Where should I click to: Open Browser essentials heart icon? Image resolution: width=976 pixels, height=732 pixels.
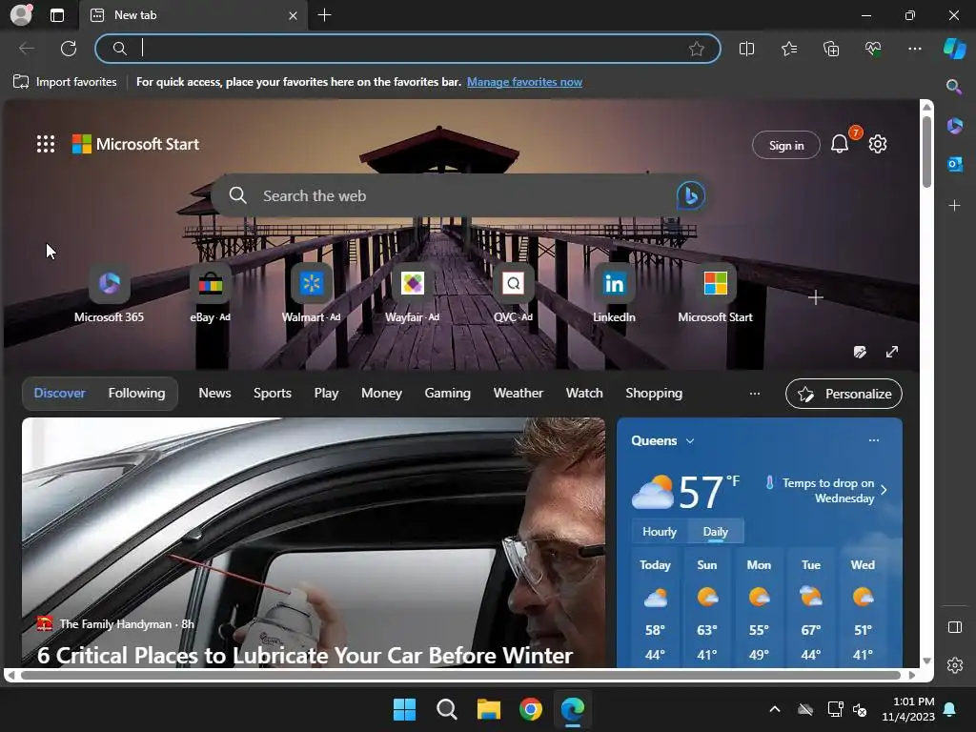(x=873, y=49)
